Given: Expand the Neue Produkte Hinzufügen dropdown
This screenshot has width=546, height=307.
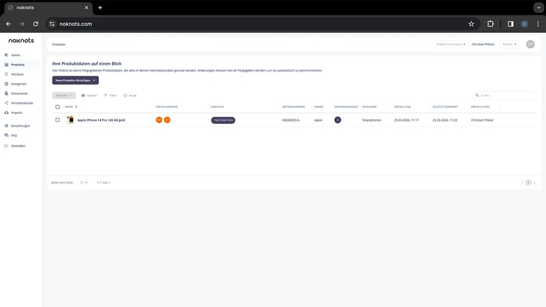Looking at the screenshot, I should (x=76, y=81).
